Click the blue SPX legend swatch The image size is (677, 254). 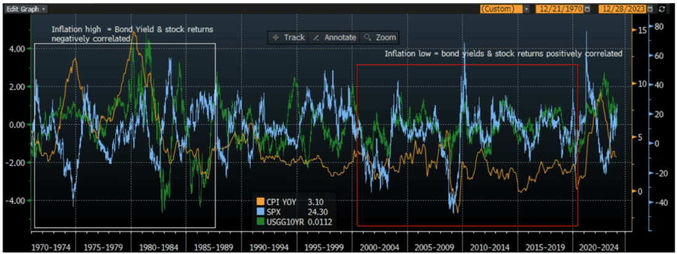259,211
